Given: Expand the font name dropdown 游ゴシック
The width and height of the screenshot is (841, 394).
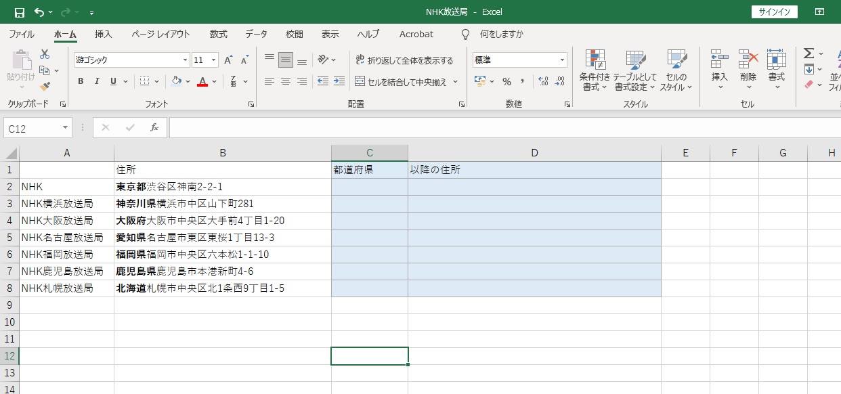Looking at the screenshot, I should pyautogui.click(x=184, y=60).
